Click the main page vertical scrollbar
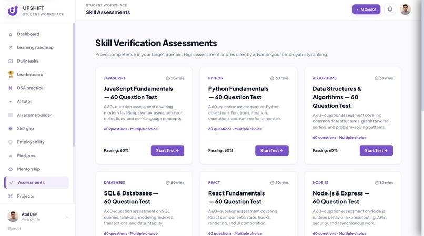 (x=422, y=55)
